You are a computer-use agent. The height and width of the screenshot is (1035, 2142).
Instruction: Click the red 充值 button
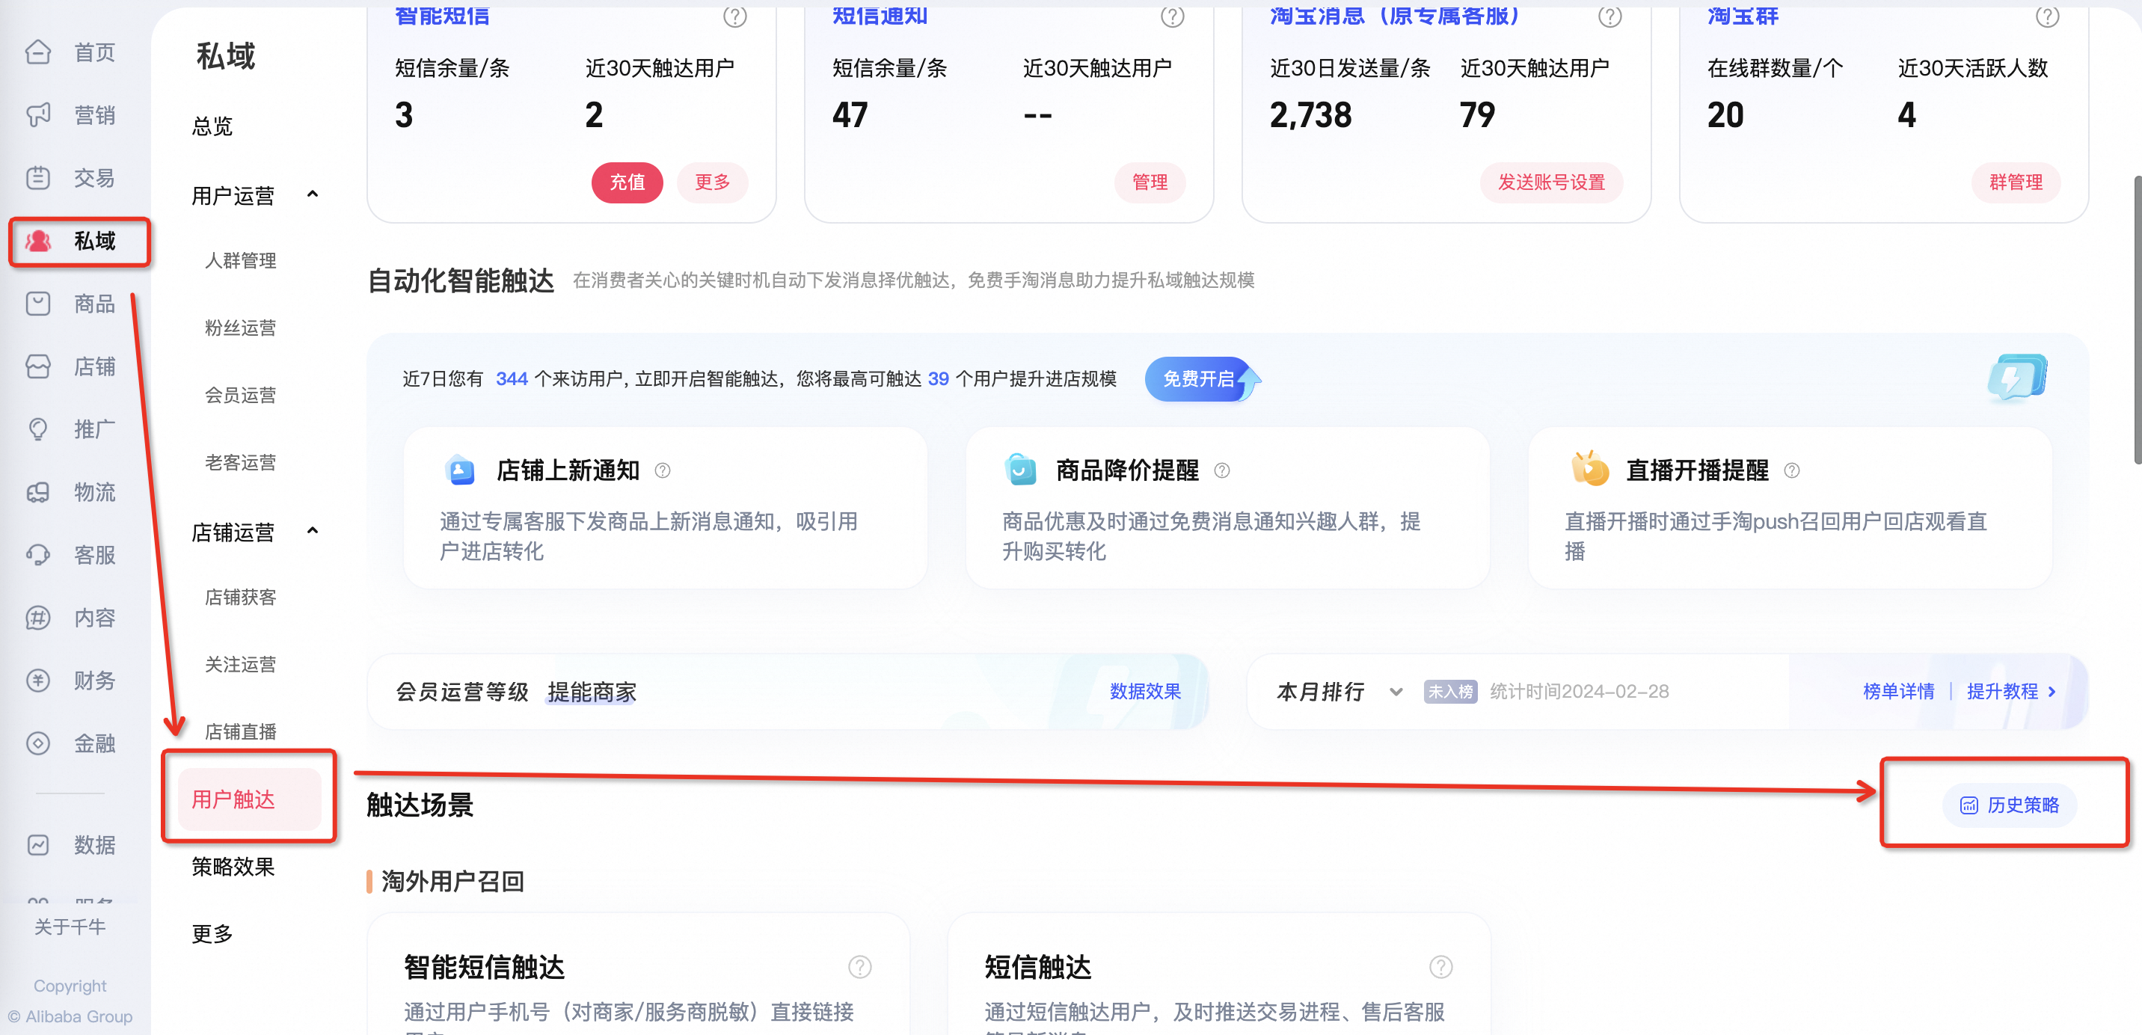click(x=627, y=182)
